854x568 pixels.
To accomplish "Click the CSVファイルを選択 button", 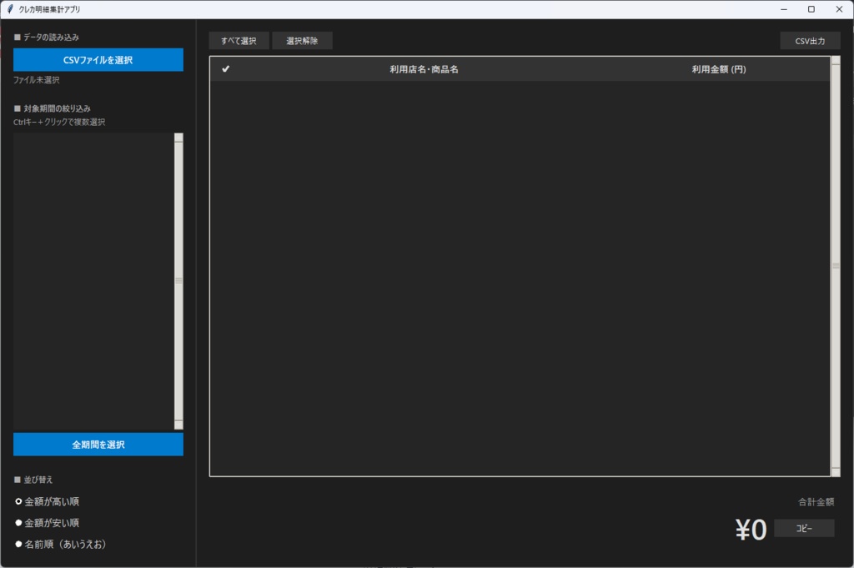I will (x=98, y=60).
